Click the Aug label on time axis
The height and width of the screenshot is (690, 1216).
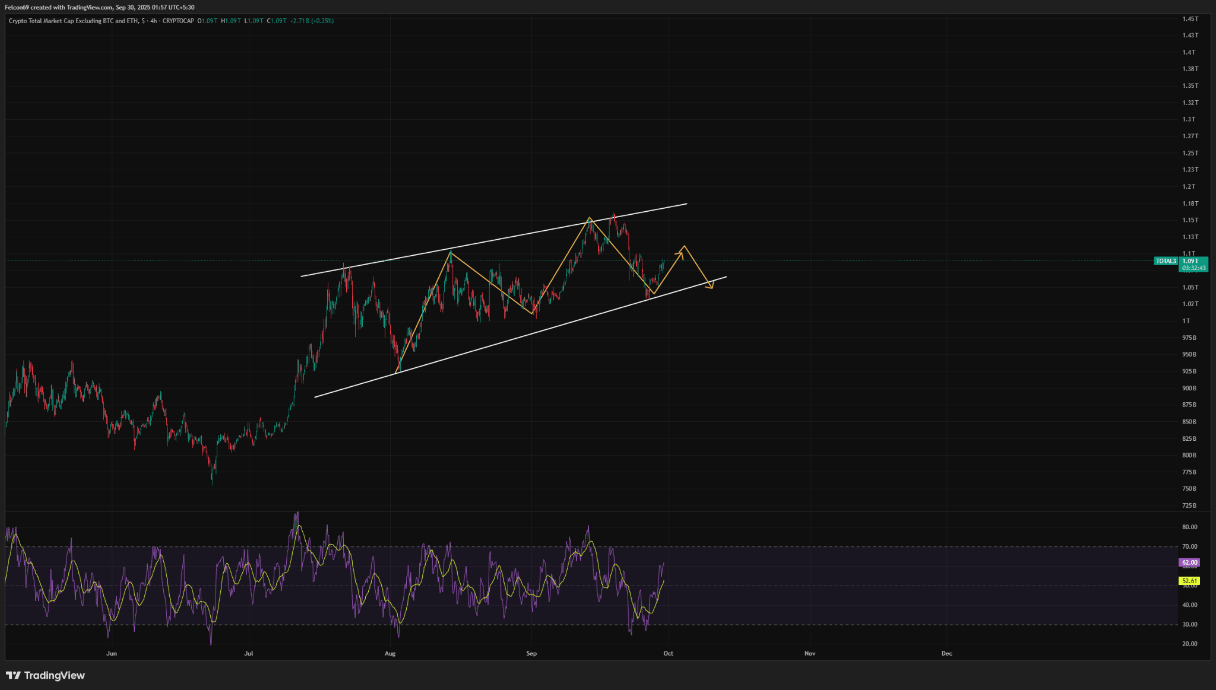[x=389, y=653]
